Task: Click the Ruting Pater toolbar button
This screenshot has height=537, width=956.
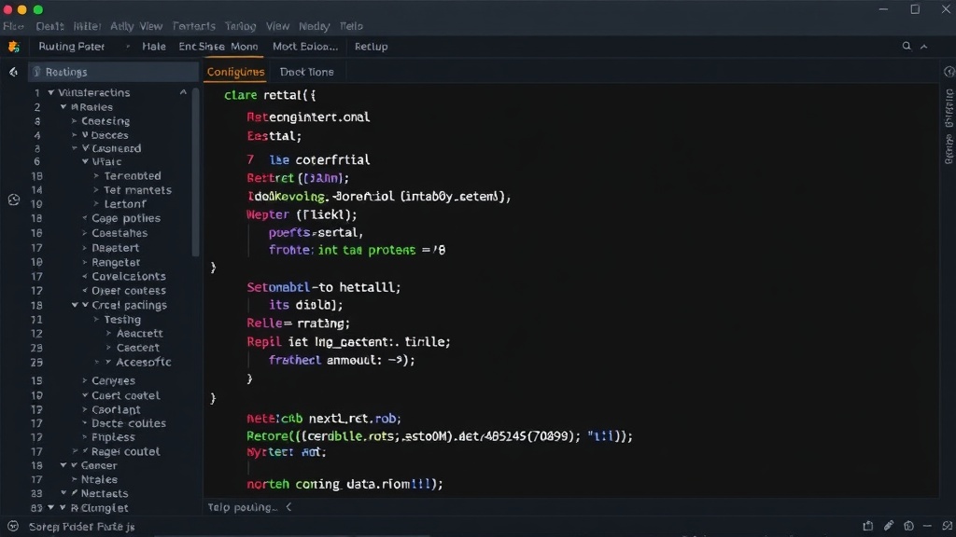Action: (71, 47)
